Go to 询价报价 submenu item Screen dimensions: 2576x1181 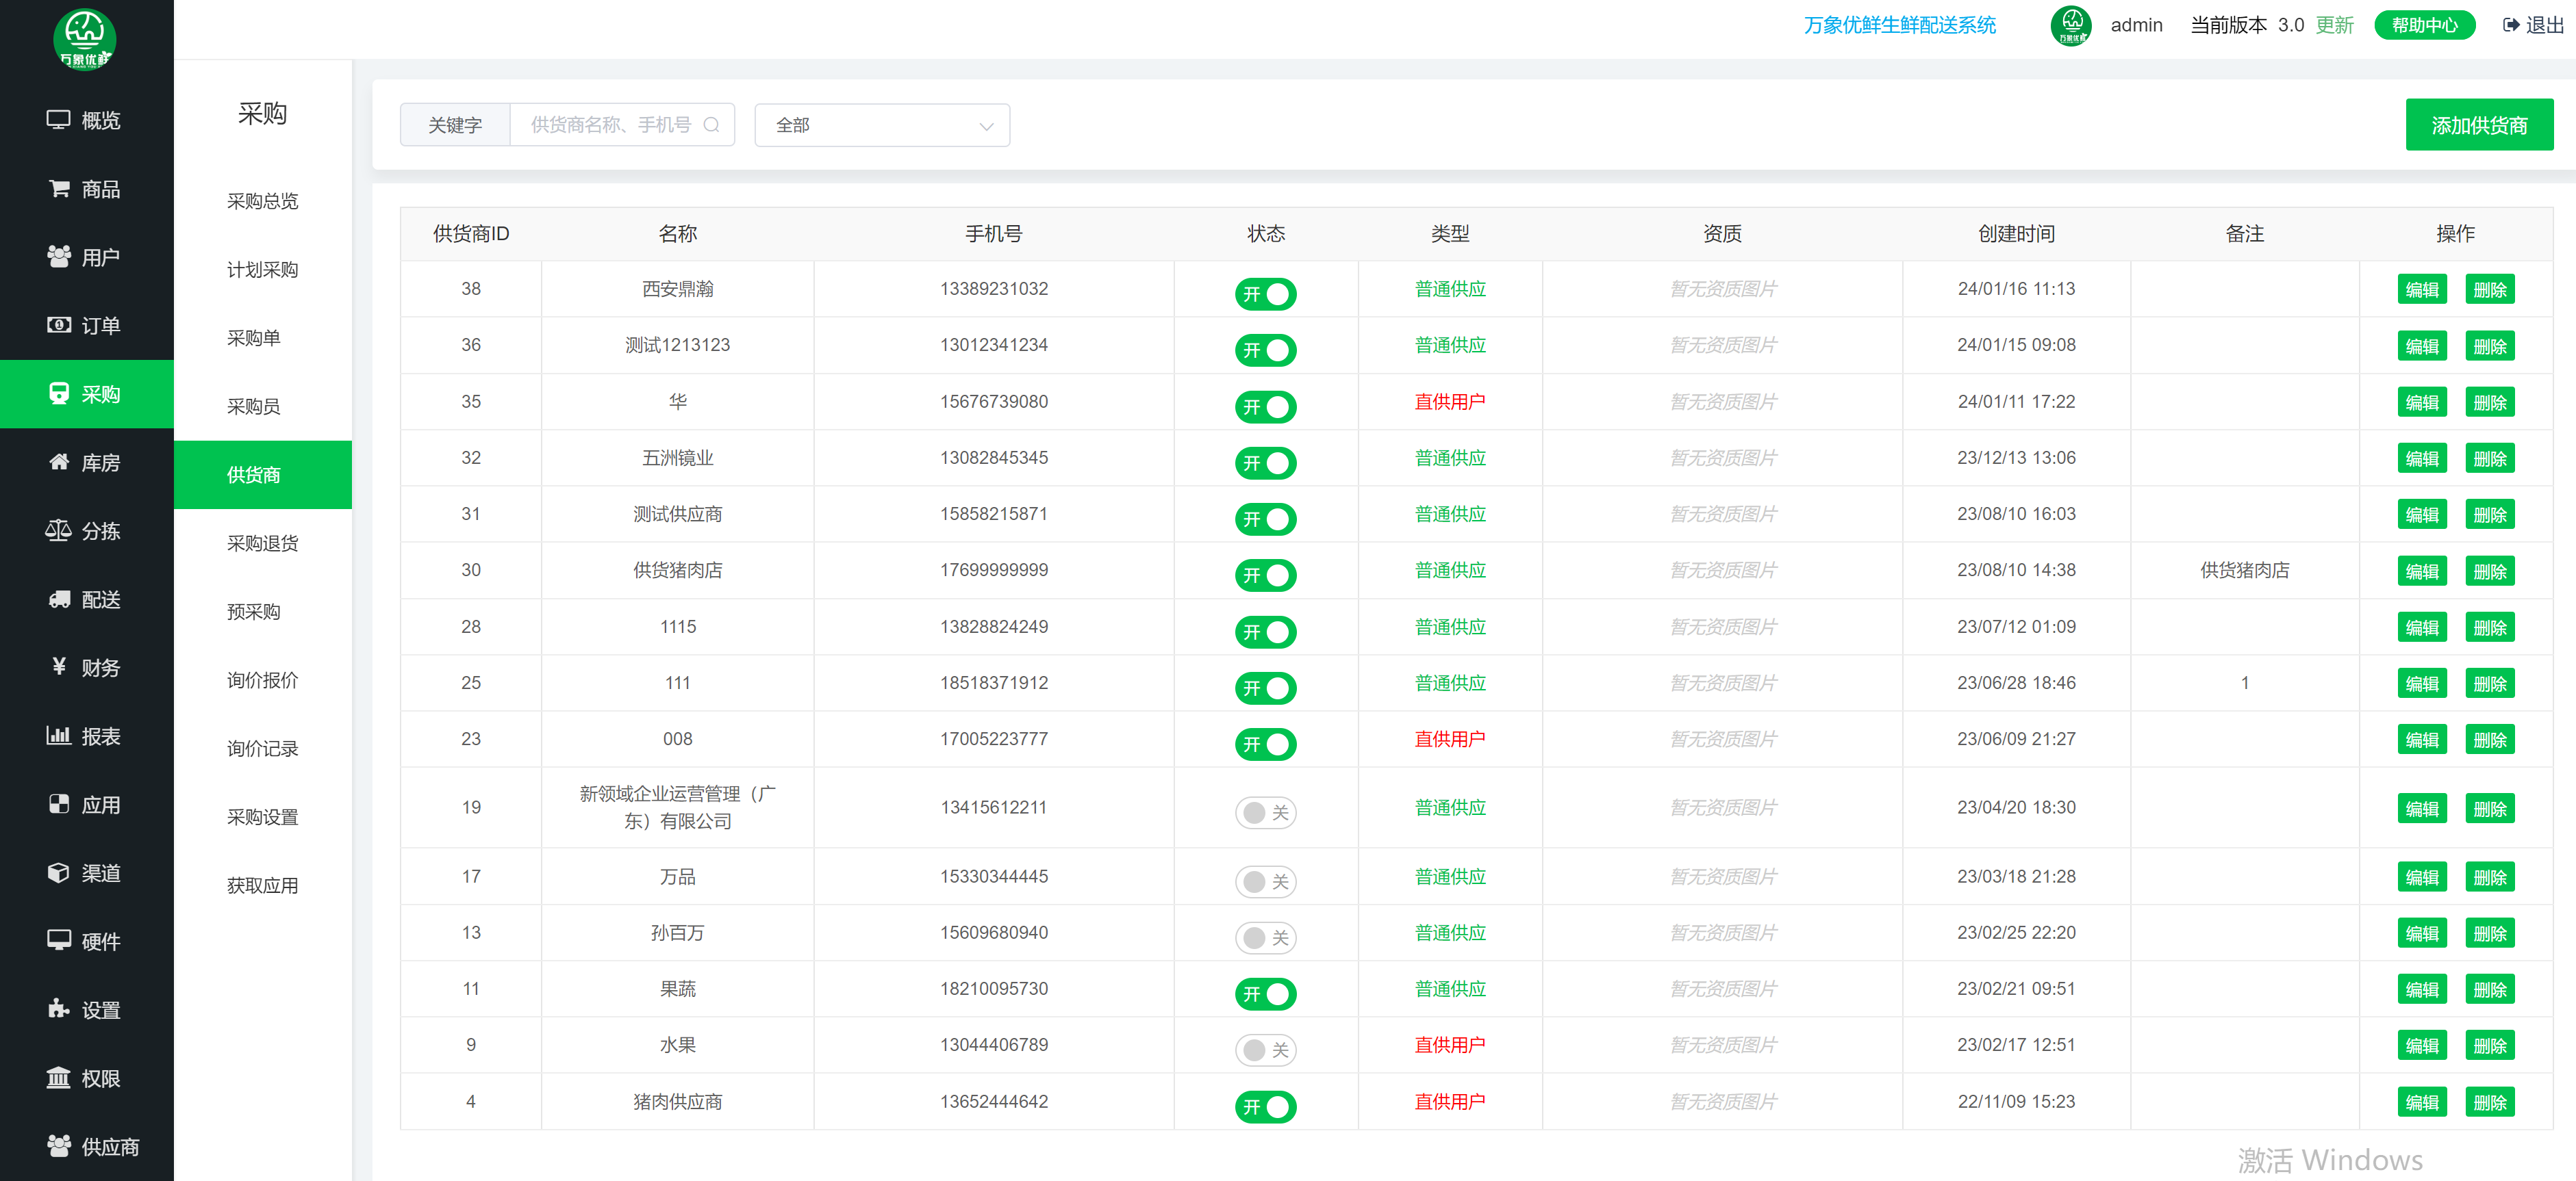262,680
